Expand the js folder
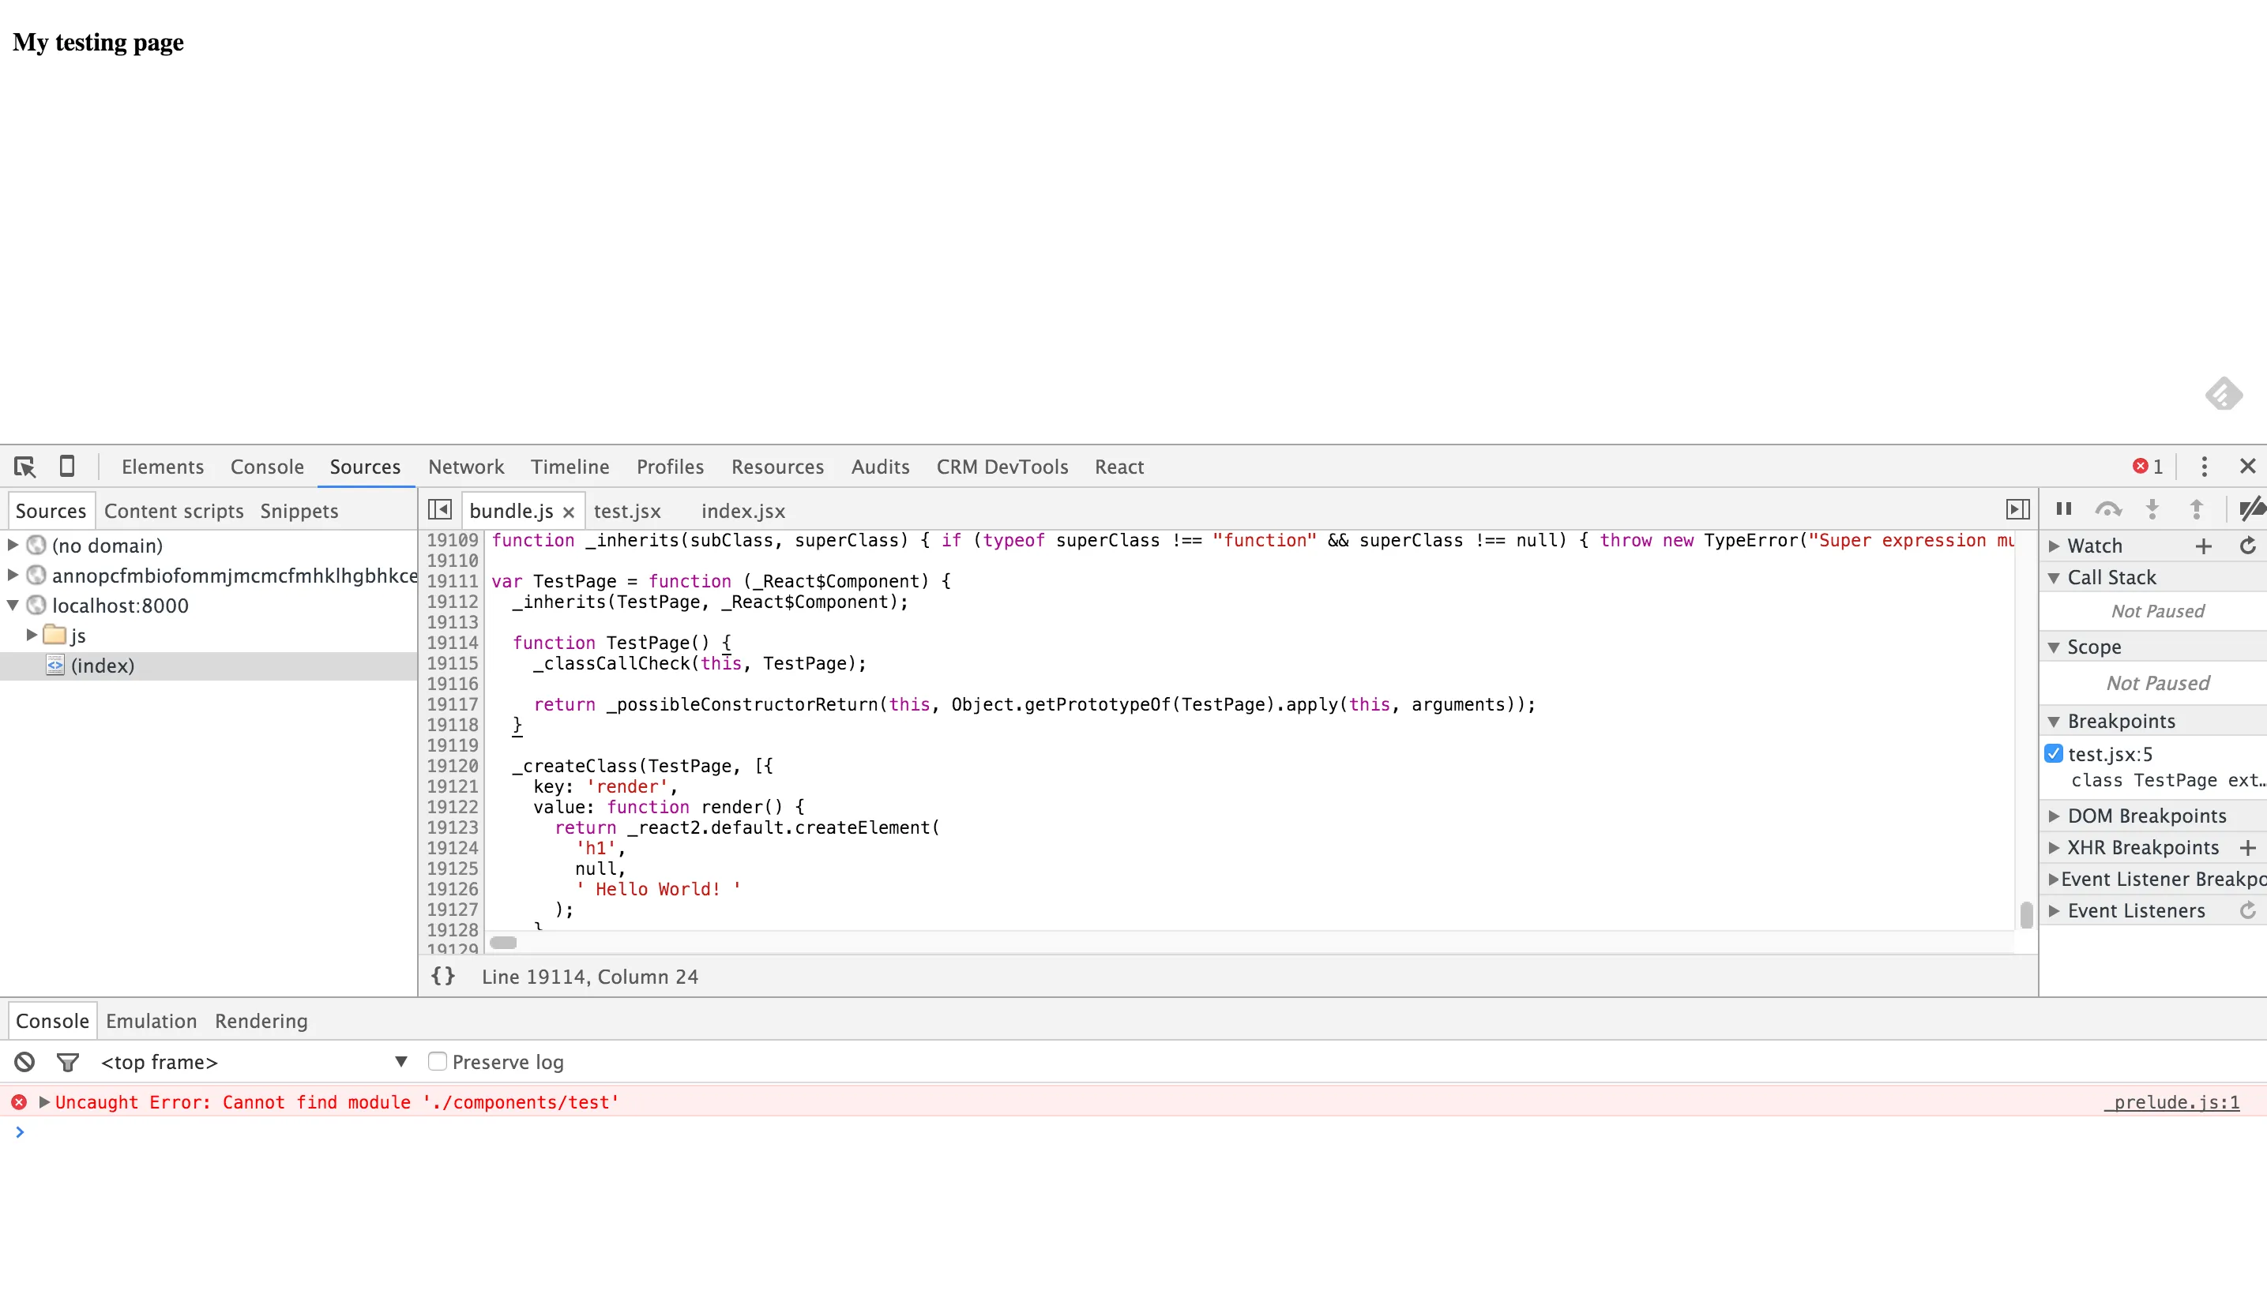The width and height of the screenshot is (2267, 1298). point(32,636)
